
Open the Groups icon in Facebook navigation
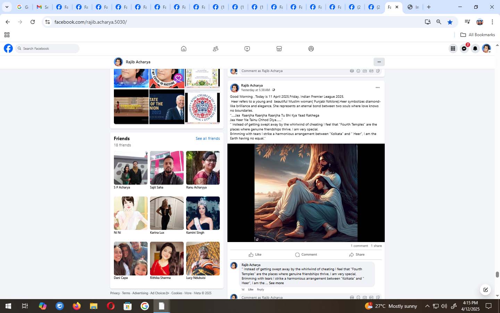click(311, 49)
